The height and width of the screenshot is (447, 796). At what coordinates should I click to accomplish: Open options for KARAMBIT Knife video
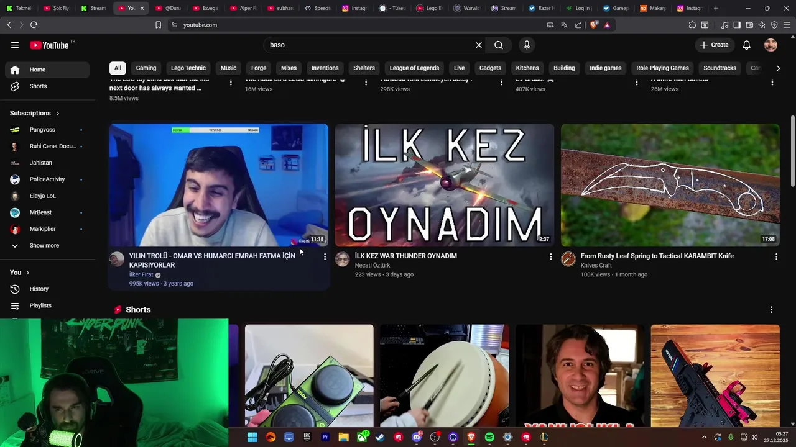tap(776, 256)
